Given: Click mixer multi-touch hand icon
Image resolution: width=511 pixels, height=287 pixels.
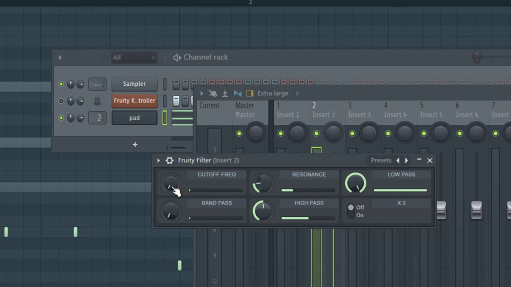Looking at the screenshot, I should point(213,93).
